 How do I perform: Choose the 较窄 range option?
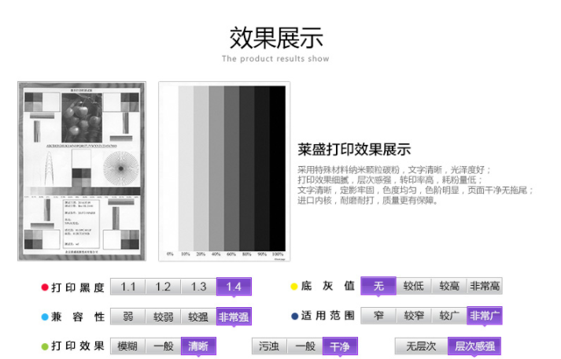(x=414, y=316)
